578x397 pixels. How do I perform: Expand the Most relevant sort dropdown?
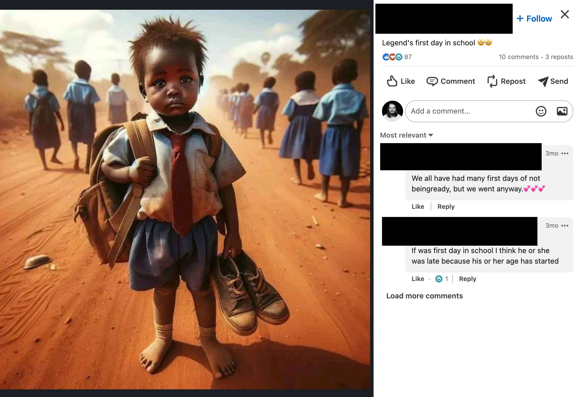(406, 135)
